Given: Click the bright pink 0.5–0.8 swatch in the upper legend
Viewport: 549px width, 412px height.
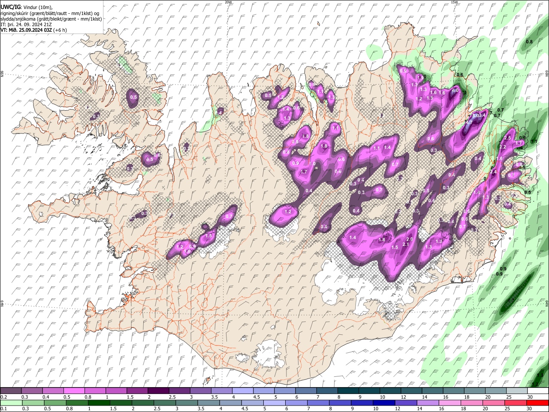Looking at the screenshot, I should point(74,391).
